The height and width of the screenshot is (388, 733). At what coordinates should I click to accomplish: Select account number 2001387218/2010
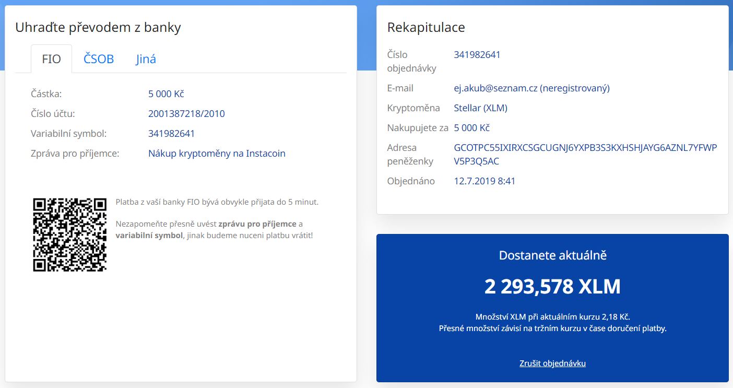point(186,114)
